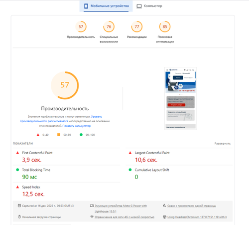Click the First Contentful Paint label
This screenshot has width=249, height=225.
(x=37, y=153)
